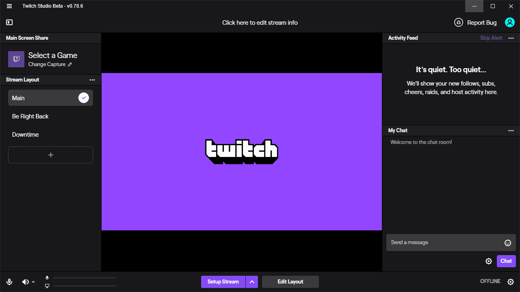Viewport: 520px width, 292px height.
Task: Click Skip Alert in Activity Feed
Action: (x=491, y=38)
